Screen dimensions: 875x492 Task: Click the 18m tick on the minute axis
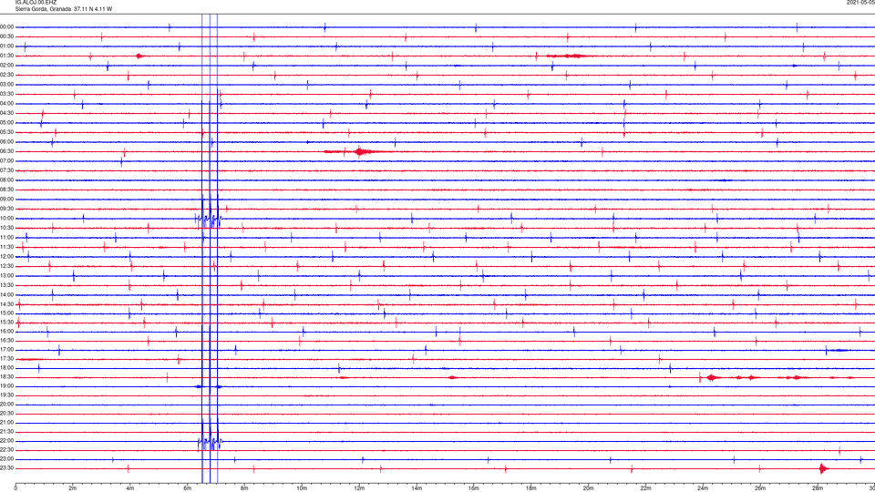[530, 488]
